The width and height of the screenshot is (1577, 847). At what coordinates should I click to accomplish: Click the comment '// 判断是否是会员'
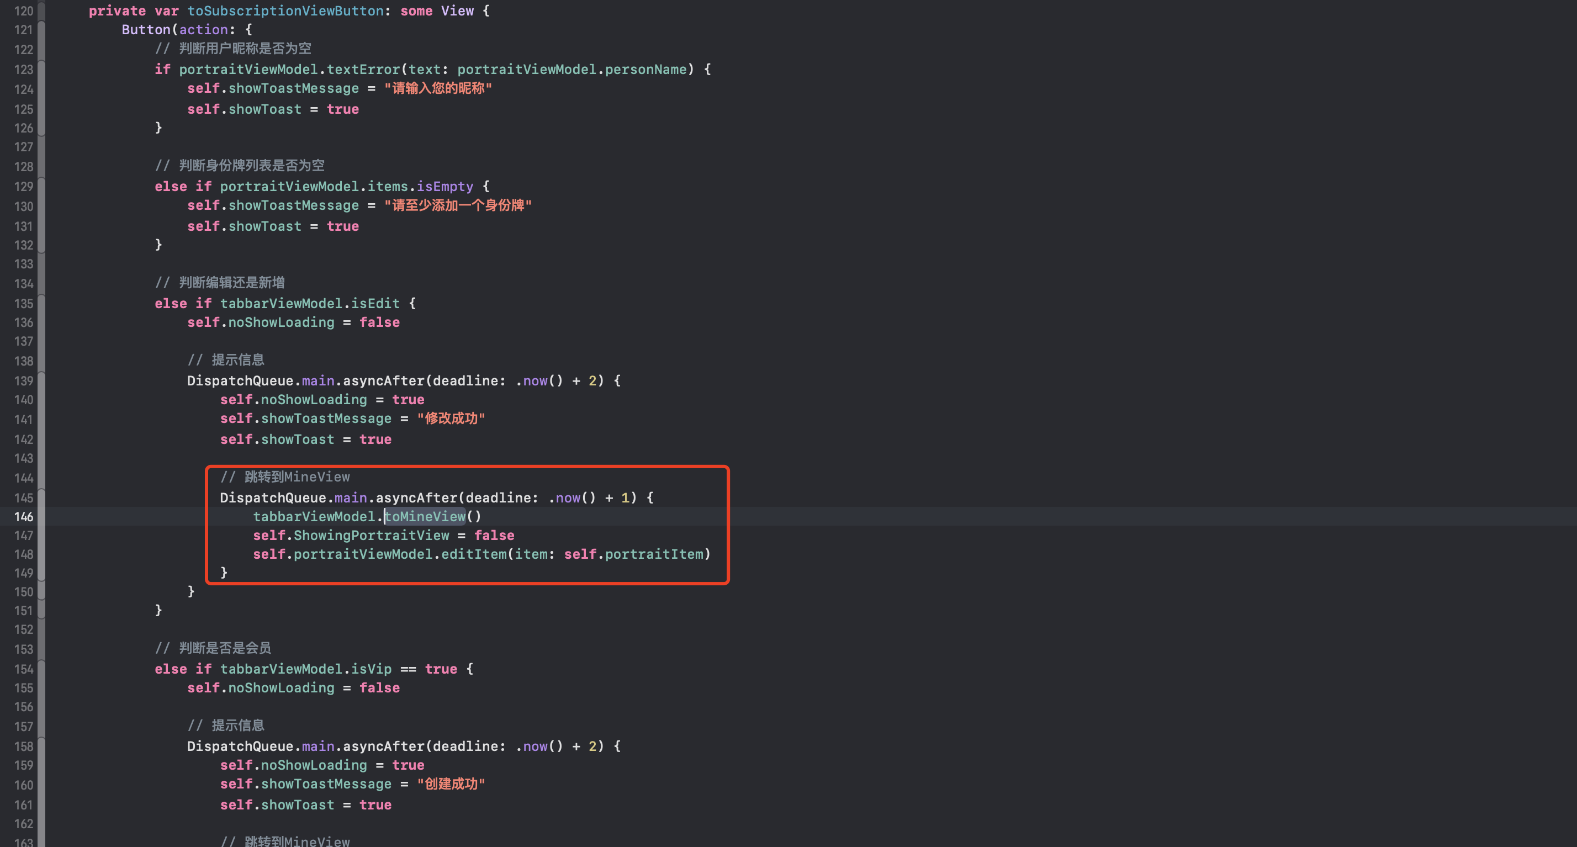213,648
